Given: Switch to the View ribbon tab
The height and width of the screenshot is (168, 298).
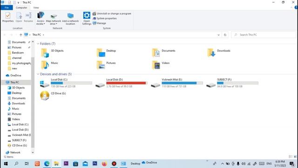Looking at the screenshot, I should 36,7.
